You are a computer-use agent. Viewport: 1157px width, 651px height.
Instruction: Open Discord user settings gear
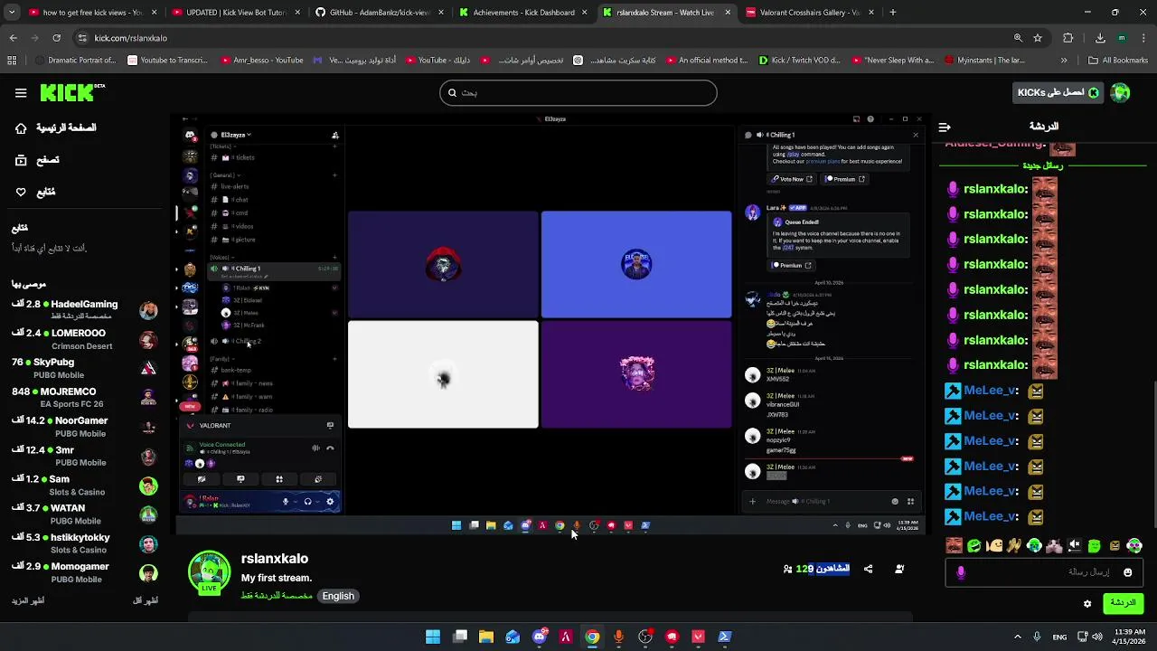tap(330, 502)
